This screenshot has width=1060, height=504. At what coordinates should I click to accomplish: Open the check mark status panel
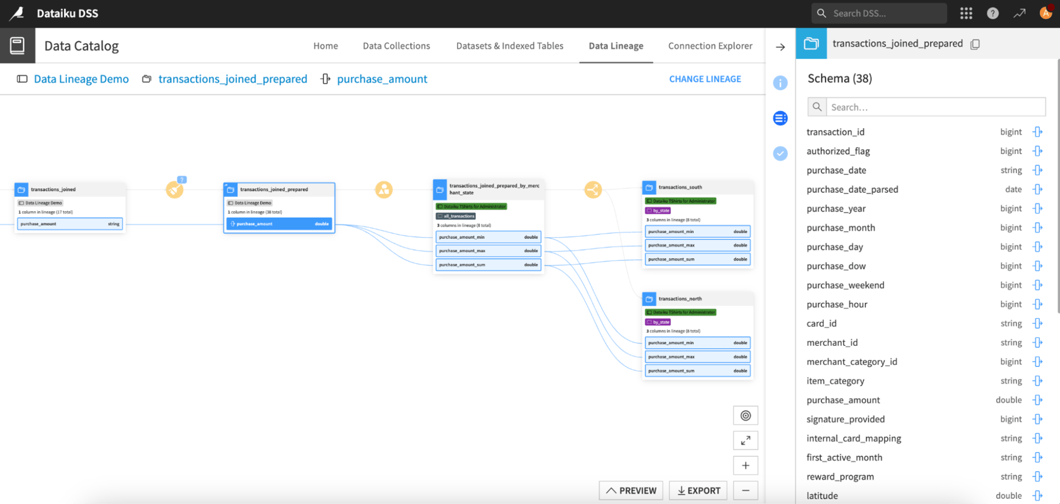780,153
